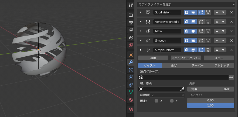The height and width of the screenshot is (117, 238).
Task: Toggle Mask render visibility camera
Action: [187, 31]
